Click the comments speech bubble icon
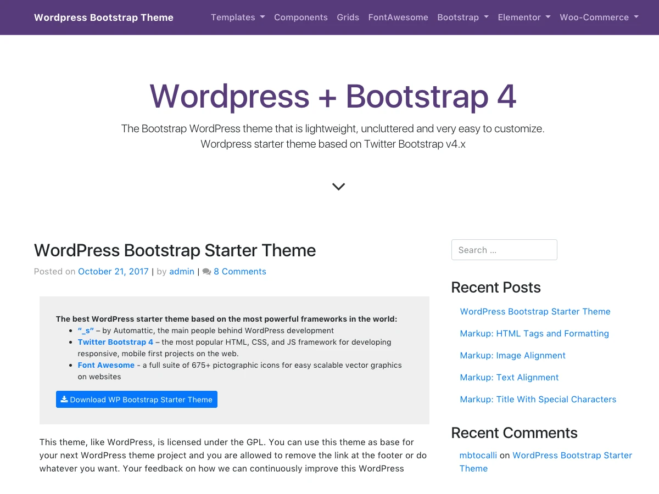 [206, 271]
